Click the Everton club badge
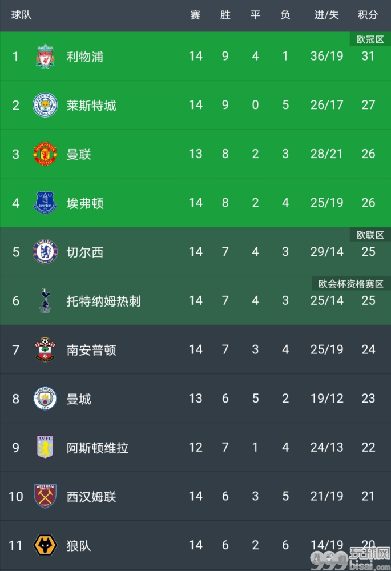The width and height of the screenshot is (391, 571). coord(45,203)
